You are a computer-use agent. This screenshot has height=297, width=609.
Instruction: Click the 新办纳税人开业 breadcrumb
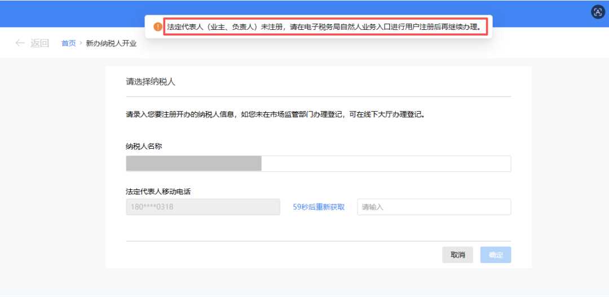click(111, 43)
